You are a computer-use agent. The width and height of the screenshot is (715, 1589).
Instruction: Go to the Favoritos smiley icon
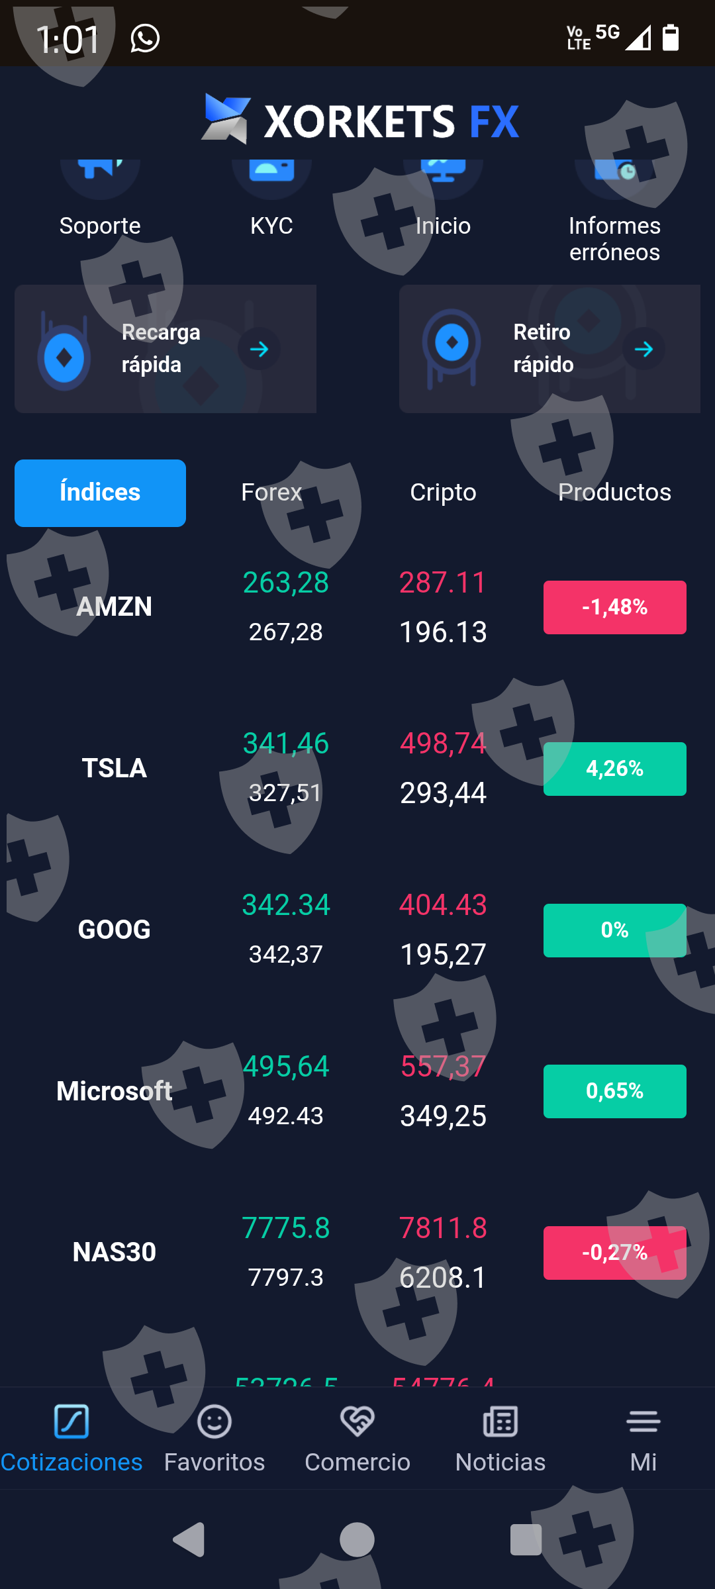click(x=215, y=1421)
